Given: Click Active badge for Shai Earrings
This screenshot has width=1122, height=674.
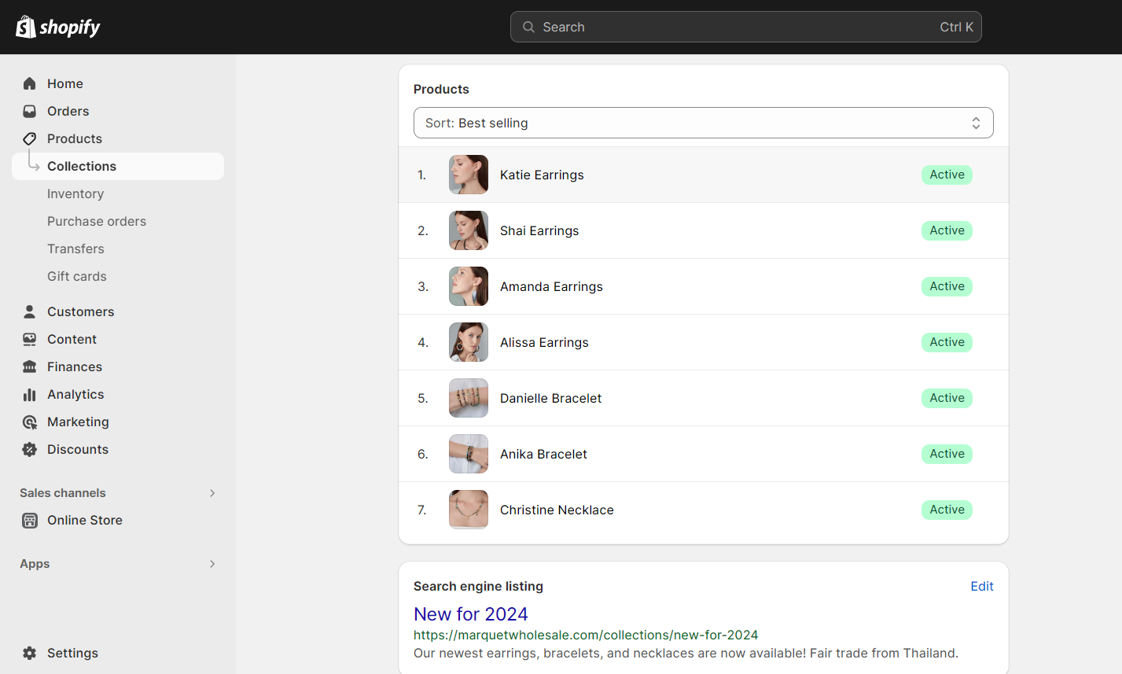Looking at the screenshot, I should pos(947,230).
